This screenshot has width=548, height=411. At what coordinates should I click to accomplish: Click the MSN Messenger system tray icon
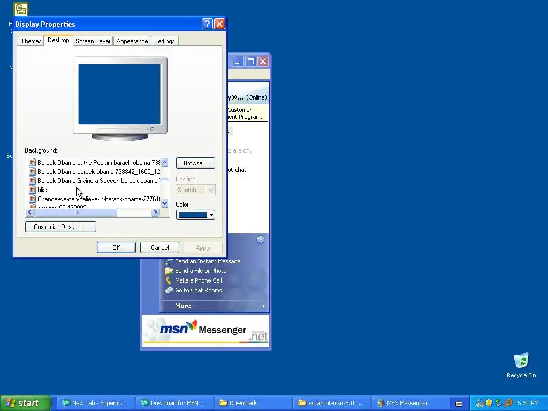coord(479,403)
